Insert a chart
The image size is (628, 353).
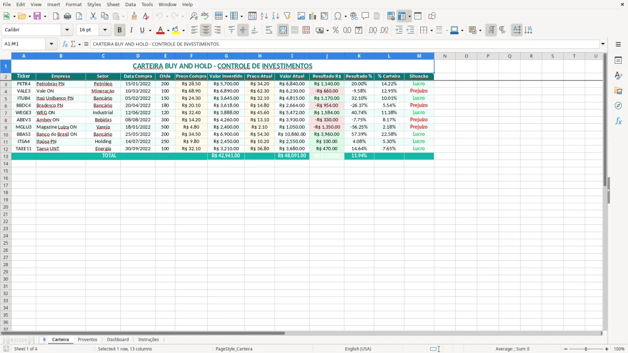coord(312,16)
